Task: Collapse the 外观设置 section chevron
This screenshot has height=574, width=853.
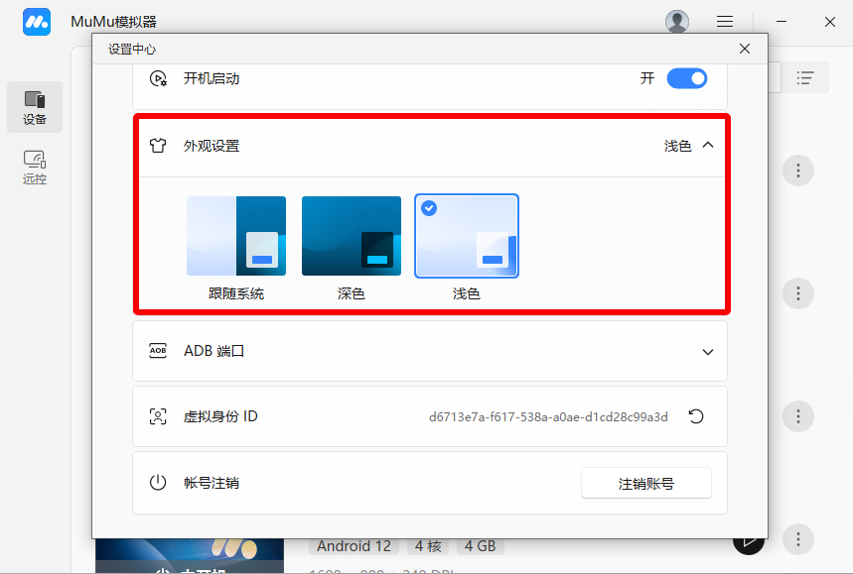Action: point(708,145)
